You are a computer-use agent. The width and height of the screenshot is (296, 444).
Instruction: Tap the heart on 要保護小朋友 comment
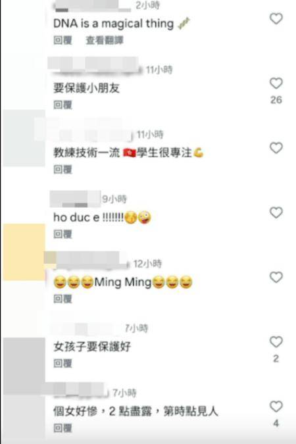276,84
